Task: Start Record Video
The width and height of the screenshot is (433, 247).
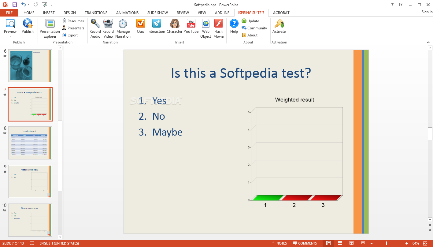Action: (x=108, y=28)
